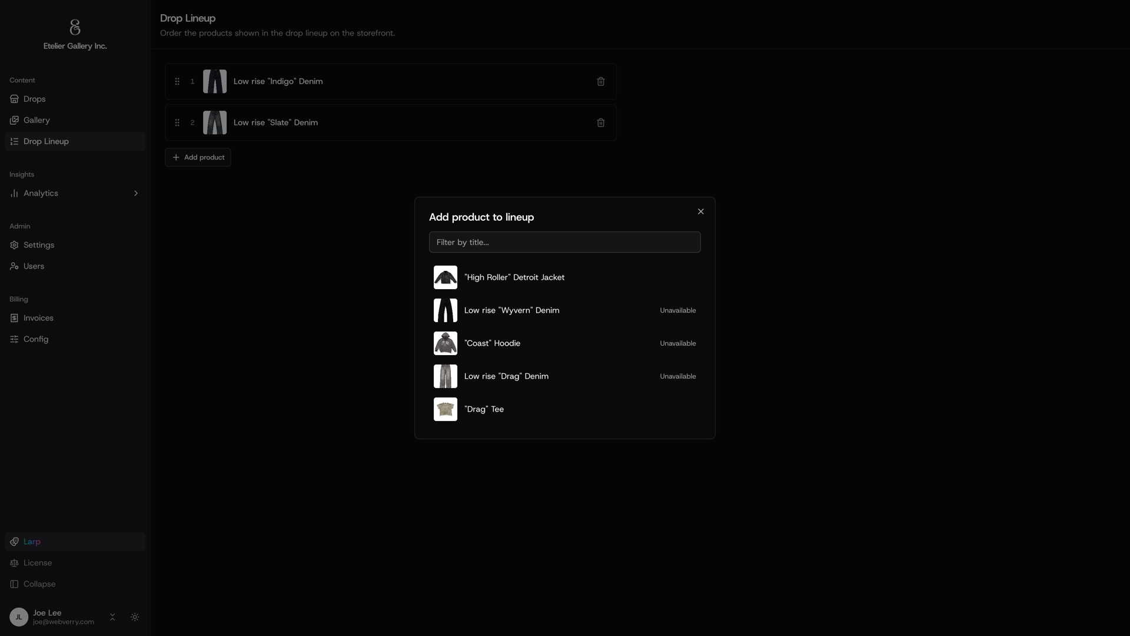The height and width of the screenshot is (636, 1130).
Task: Click the Larp tag icon
Action: [x=14, y=542]
